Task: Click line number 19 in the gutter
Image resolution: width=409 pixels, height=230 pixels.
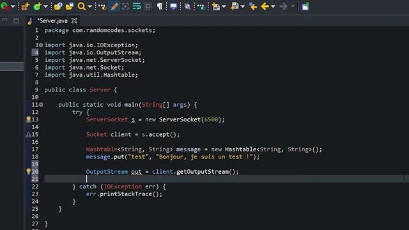Action: [x=35, y=164]
